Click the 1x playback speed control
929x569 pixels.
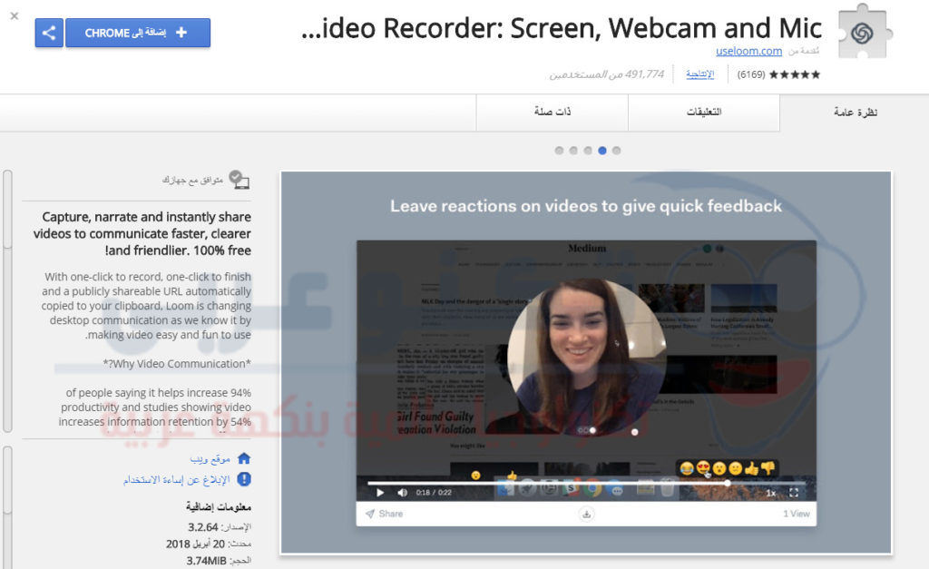[x=771, y=493]
